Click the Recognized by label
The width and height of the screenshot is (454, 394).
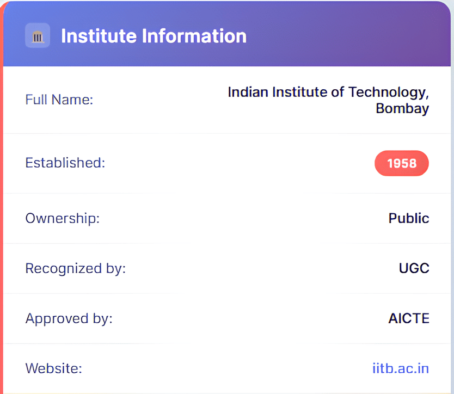[75, 268]
